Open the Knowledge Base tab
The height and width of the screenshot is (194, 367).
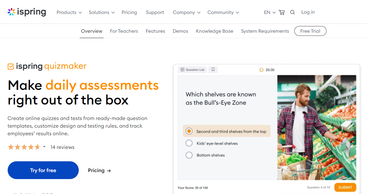[214, 31]
